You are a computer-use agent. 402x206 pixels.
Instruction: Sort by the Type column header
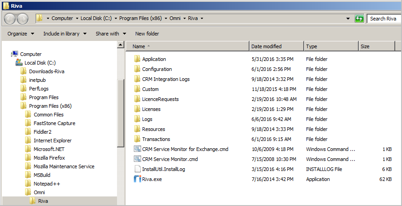click(x=331, y=46)
